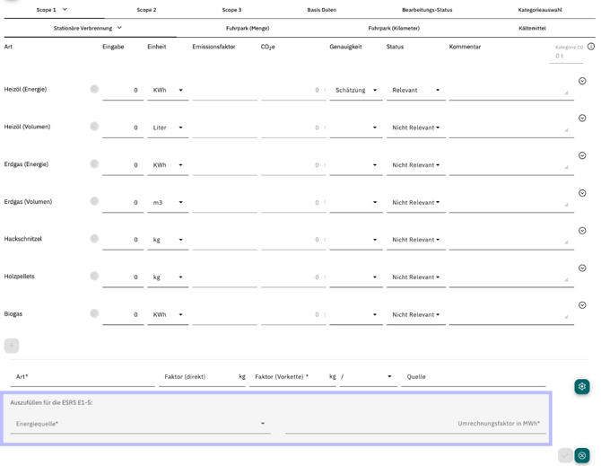This screenshot has width=601, height=466.
Task: Click the Holzpellets row label
Action: 19,277
